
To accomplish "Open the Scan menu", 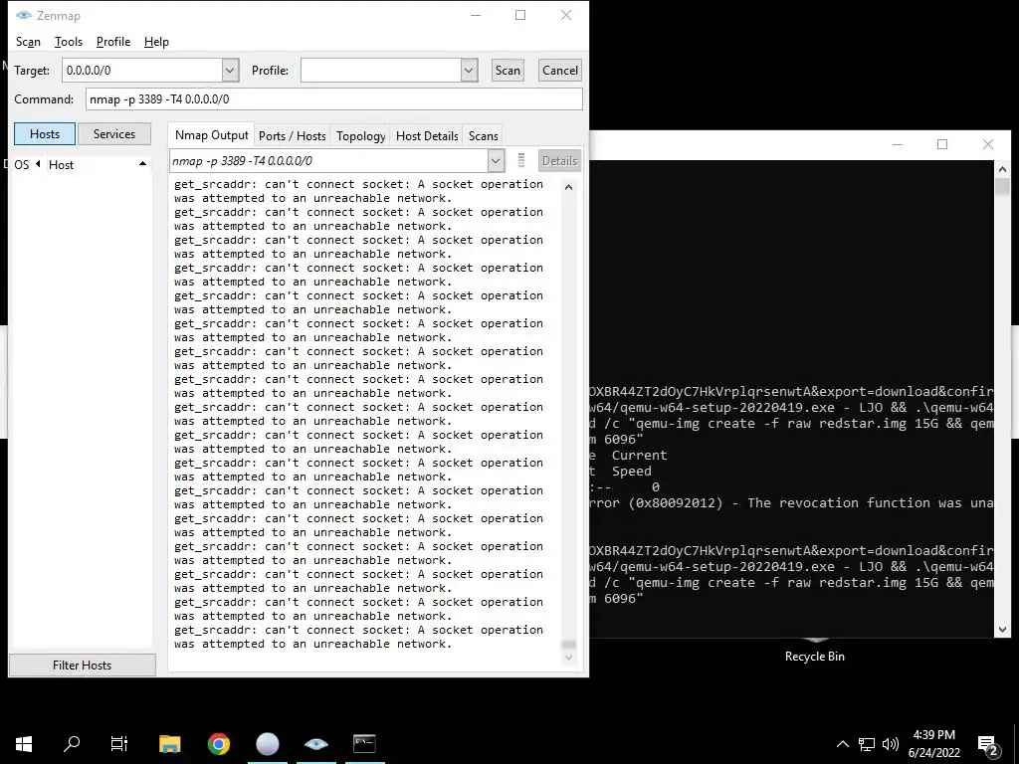I will [28, 42].
